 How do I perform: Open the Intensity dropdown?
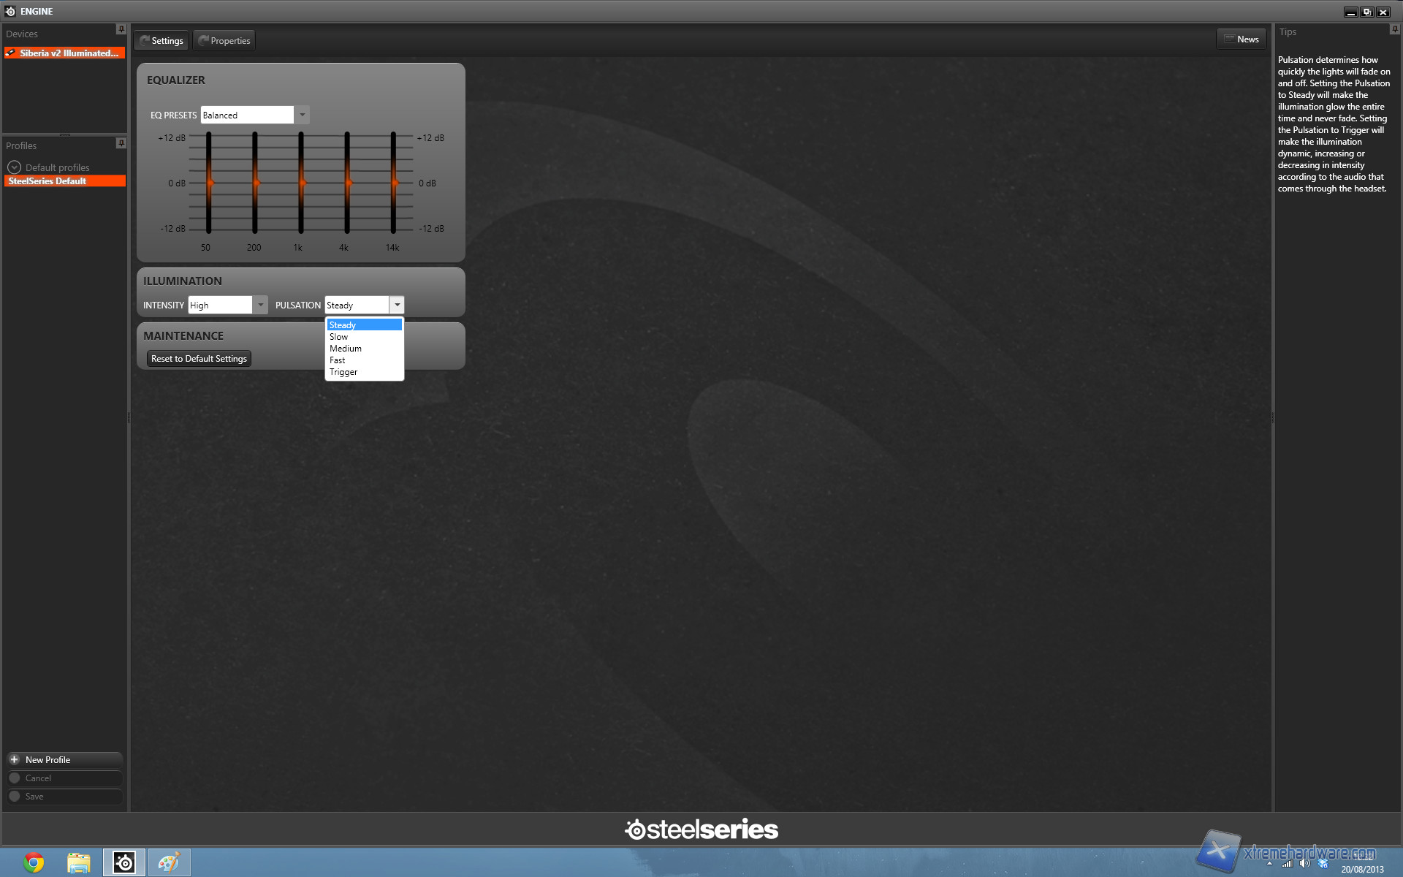[x=260, y=305]
